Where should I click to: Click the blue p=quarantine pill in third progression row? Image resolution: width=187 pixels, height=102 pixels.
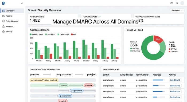(77, 91)
